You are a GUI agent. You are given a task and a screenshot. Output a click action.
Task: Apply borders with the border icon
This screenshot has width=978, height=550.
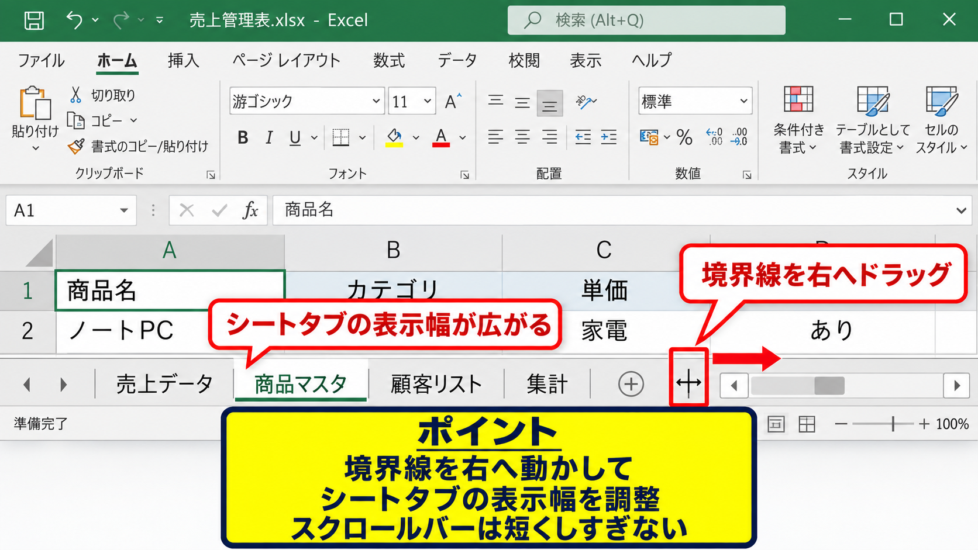point(340,137)
